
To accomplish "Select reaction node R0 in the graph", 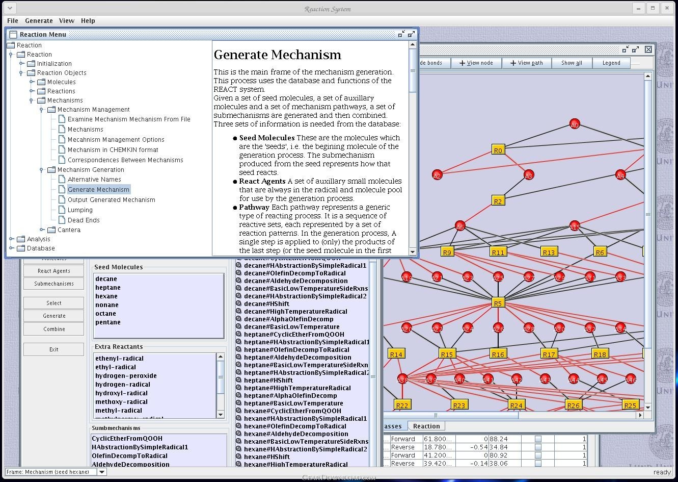I will (x=498, y=150).
